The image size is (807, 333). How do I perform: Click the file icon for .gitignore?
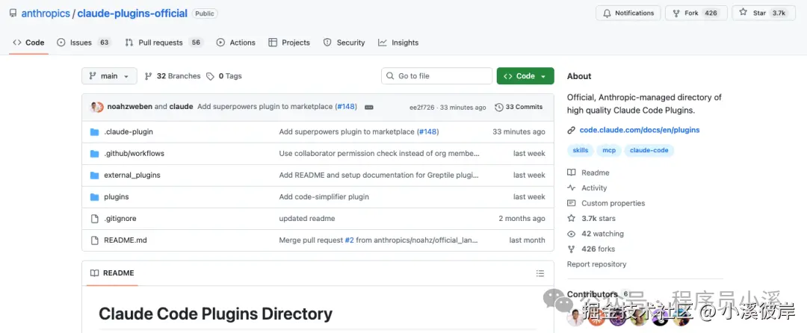94,219
